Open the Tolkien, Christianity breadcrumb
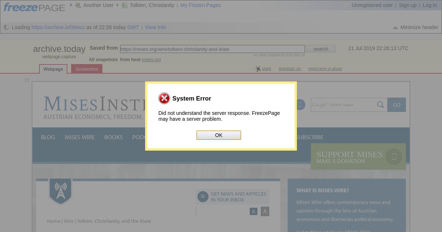Viewport: 442px width, 232px height. (152, 5)
